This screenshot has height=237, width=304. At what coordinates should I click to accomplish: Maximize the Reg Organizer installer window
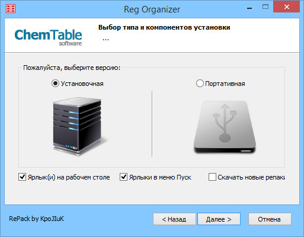click(x=265, y=7)
